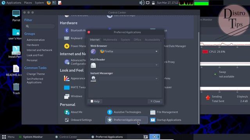Click the Control Center filter search field
Screen dimensions: 250x140
click(39, 26)
